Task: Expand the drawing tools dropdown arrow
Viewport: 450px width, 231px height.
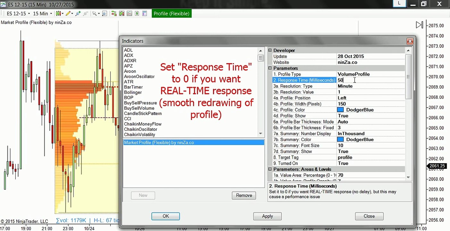Action: 72,13
